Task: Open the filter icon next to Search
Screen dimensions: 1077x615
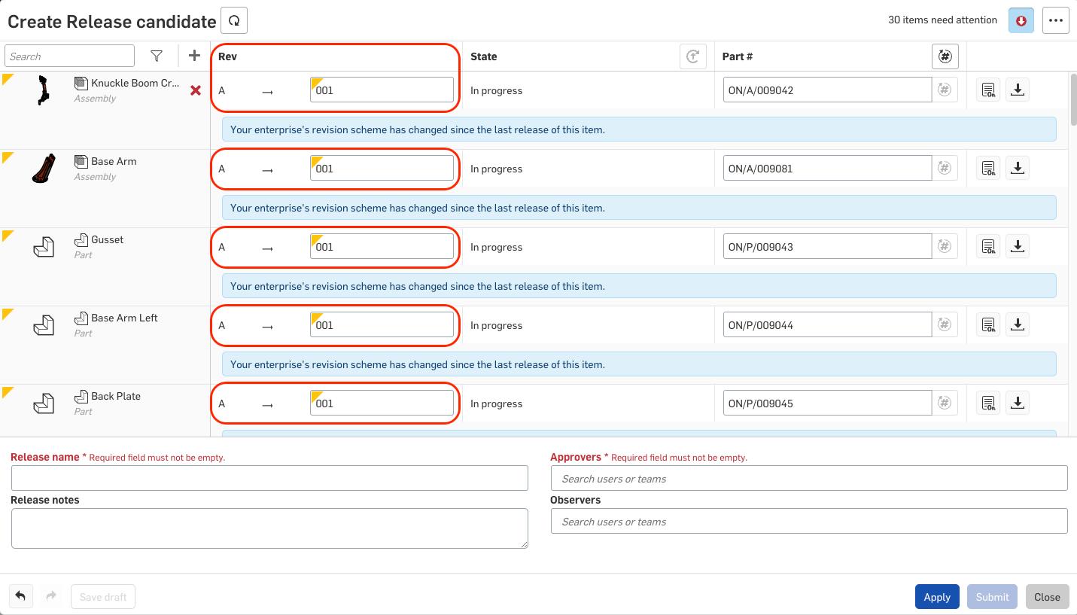Action: pos(157,56)
